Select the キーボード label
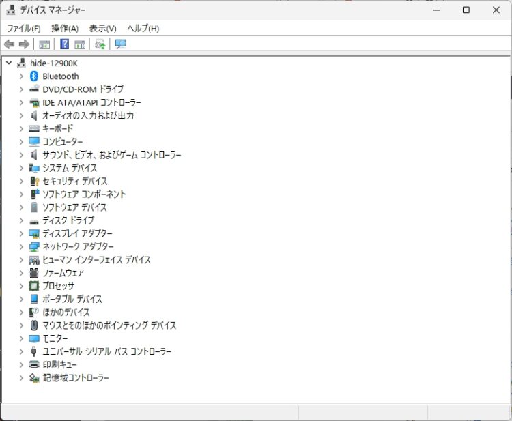Viewport: 512px width, 421px height. point(58,128)
